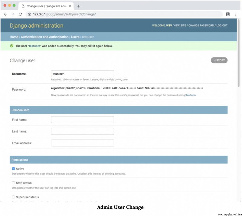Click the green success checkmark icon
The width and height of the screenshot is (242, 216).
point(11,46)
